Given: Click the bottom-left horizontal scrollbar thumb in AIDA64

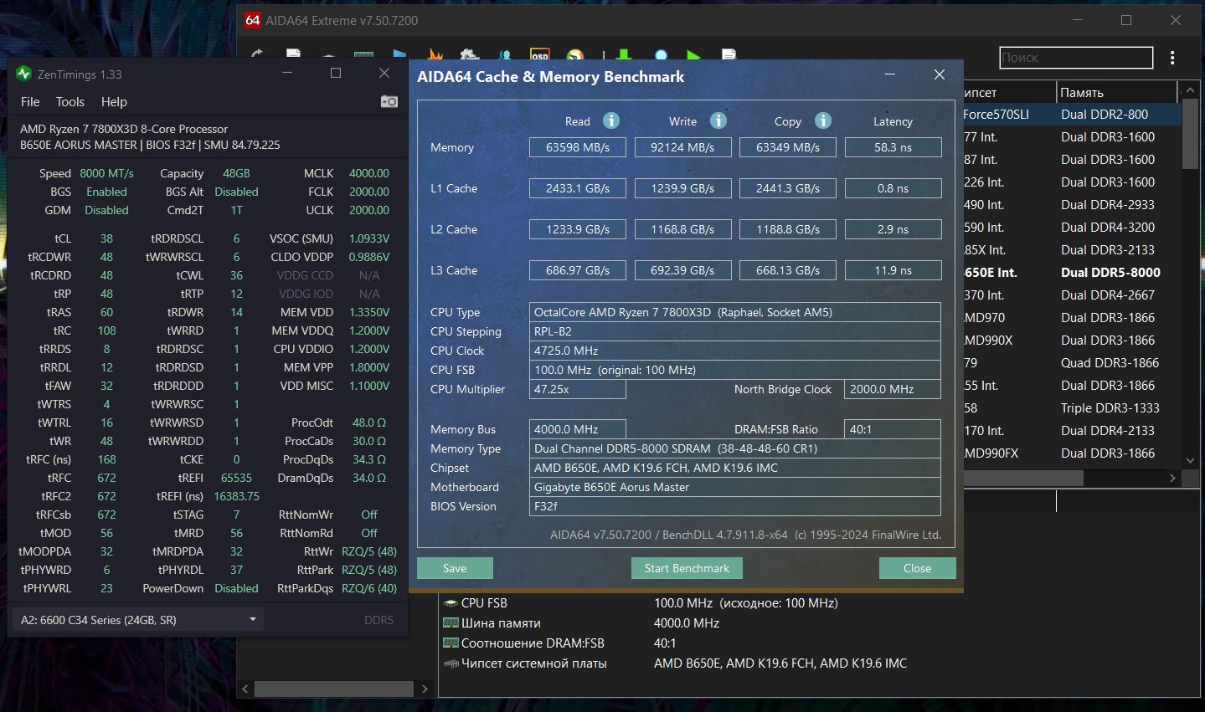Looking at the screenshot, I should [x=334, y=689].
